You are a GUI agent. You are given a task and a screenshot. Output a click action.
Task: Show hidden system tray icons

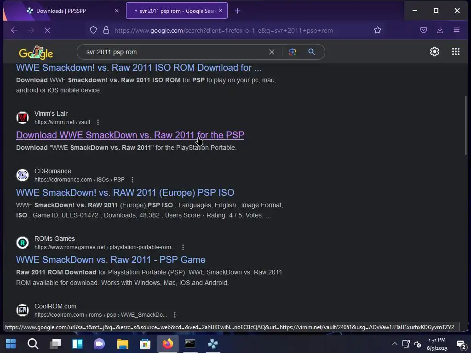click(395, 344)
